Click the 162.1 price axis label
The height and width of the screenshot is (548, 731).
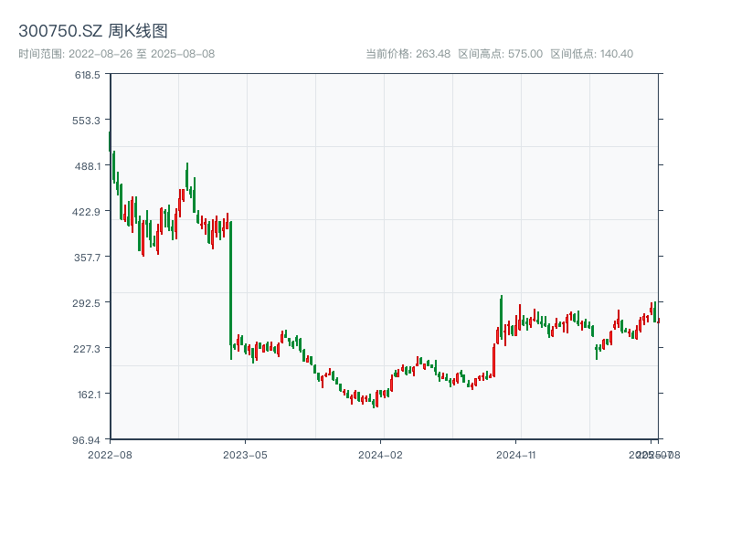tap(88, 395)
